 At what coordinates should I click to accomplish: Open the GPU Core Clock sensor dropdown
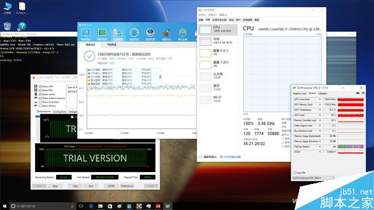pyautogui.click(x=320, y=100)
